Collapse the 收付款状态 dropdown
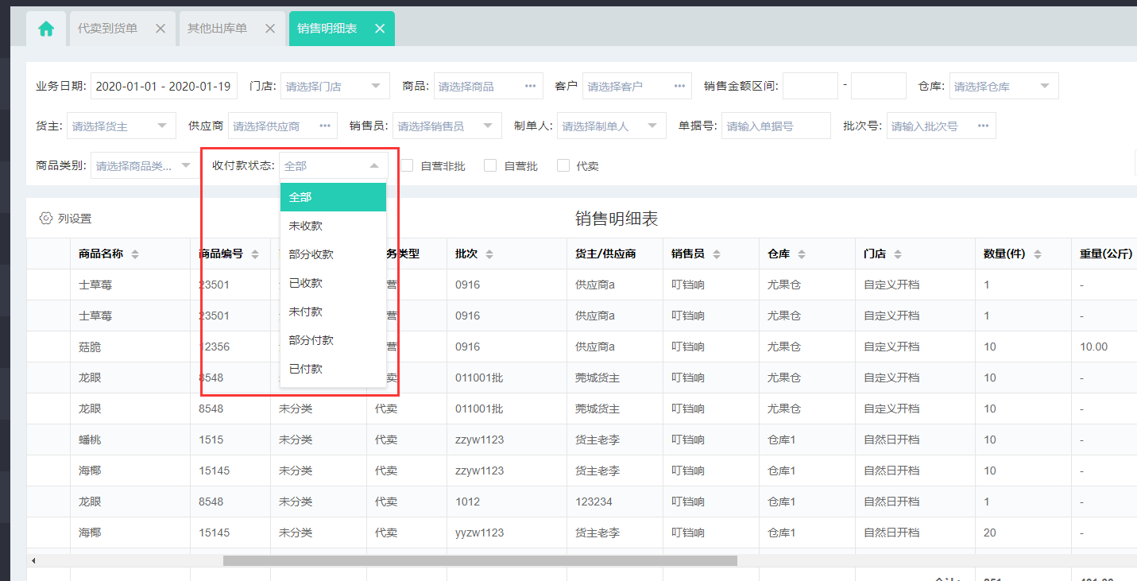This screenshot has height=581, width=1137. (334, 165)
